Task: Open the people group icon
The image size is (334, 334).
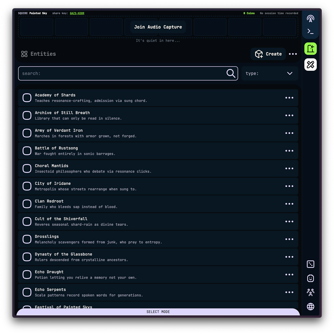Action: pyautogui.click(x=311, y=292)
